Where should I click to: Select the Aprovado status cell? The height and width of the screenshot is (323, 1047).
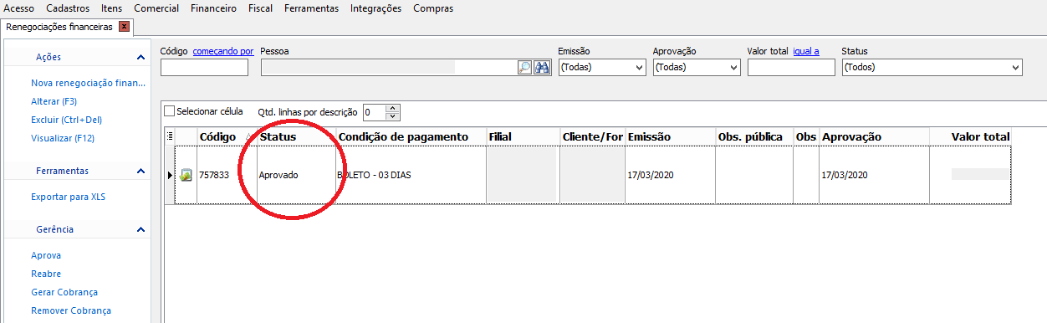(x=296, y=175)
